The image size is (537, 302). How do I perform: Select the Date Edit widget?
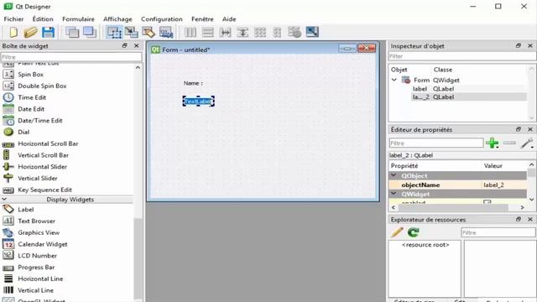click(x=31, y=109)
